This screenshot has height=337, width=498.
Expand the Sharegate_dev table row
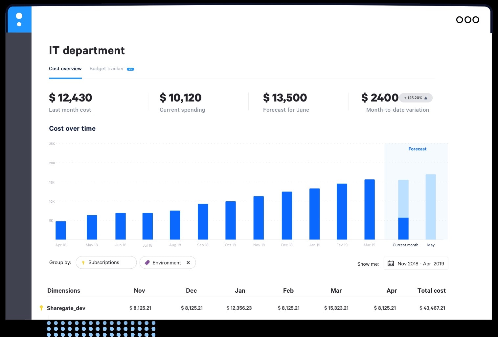pos(66,308)
